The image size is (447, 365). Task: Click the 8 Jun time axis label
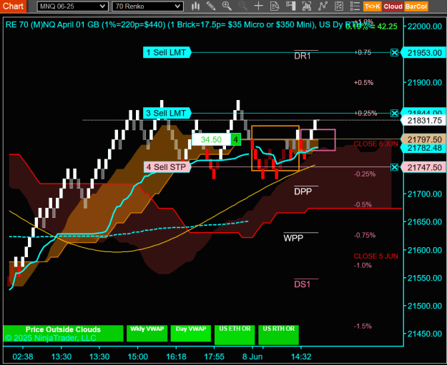tap(252, 356)
